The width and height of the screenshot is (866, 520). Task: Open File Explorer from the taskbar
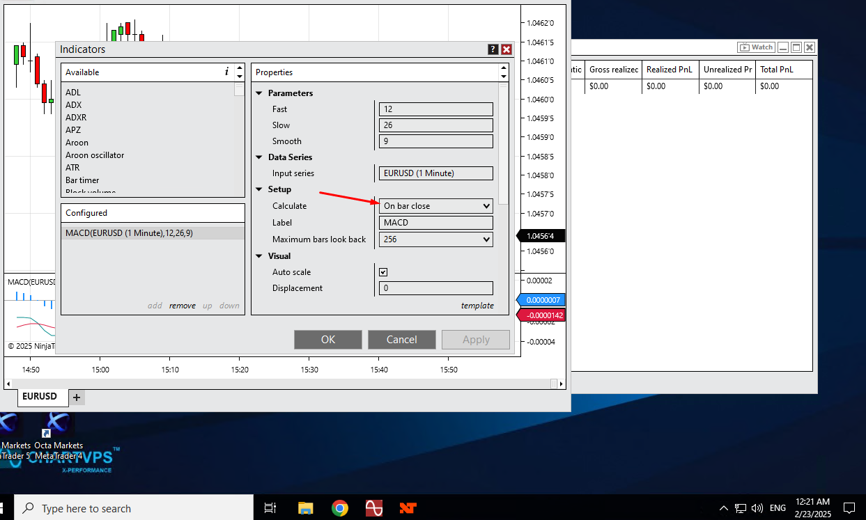coord(306,508)
